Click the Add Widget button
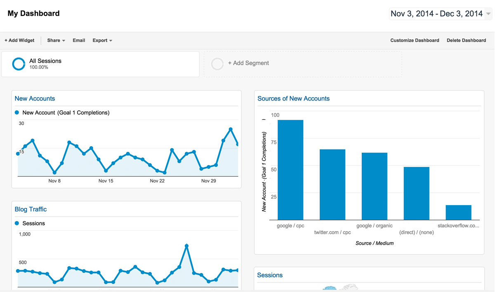The height and width of the screenshot is (292, 495). click(19, 40)
